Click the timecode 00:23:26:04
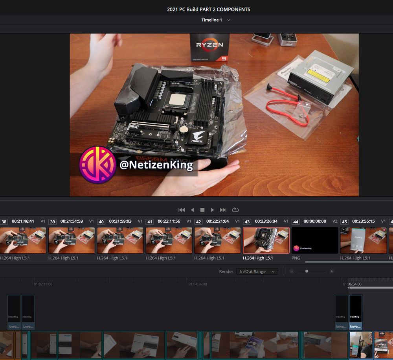Screen dimensions: 393x360 (x=266, y=221)
